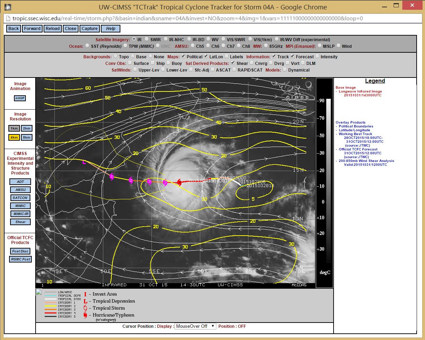Click the Help toolbar button
This screenshot has height=340, width=425.
[x=110, y=29]
